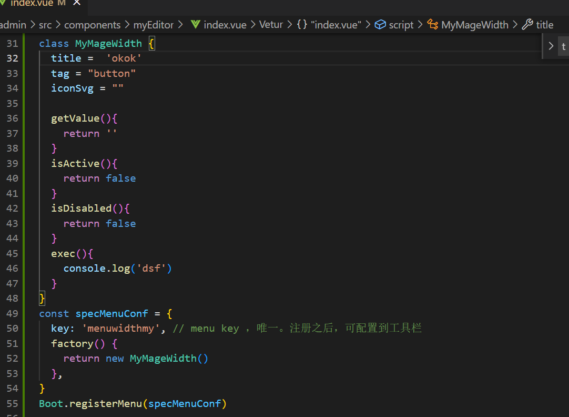The image size is (569, 417).
Task: Open the components breadcrumb folder
Action: 92,25
